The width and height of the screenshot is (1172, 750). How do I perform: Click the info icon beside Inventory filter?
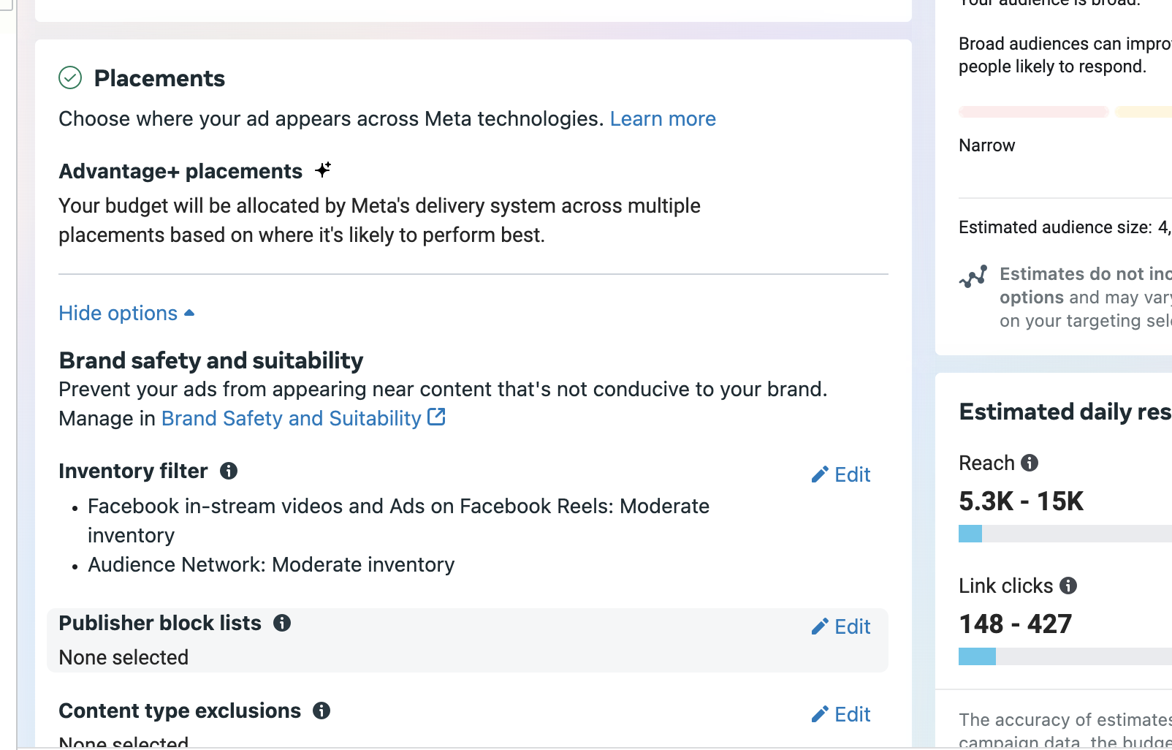[x=228, y=471]
